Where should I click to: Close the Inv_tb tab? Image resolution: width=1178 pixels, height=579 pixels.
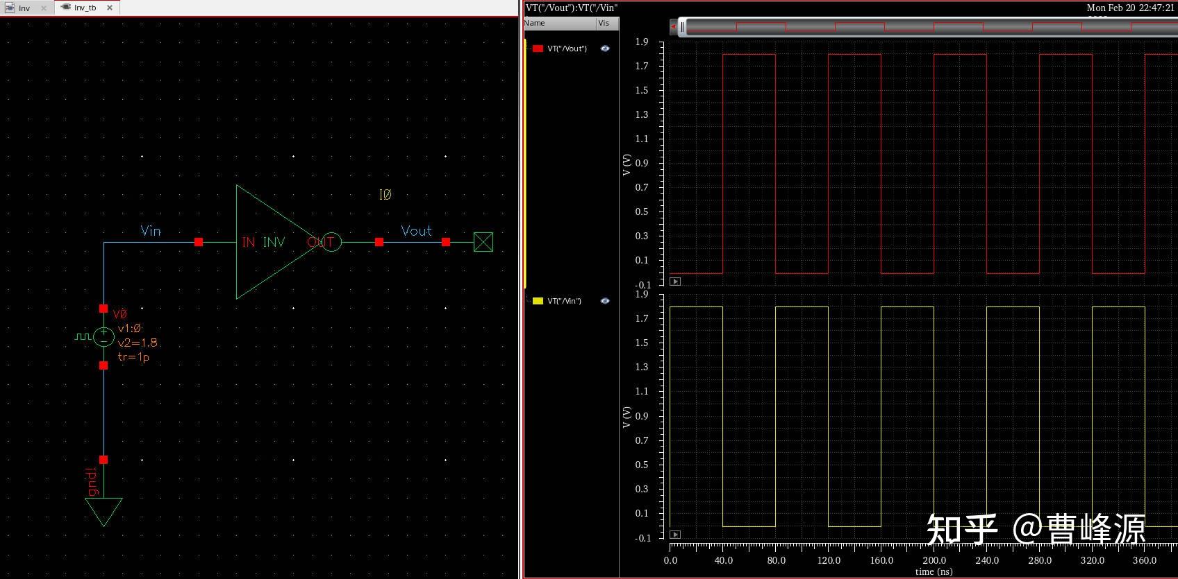coord(110,8)
